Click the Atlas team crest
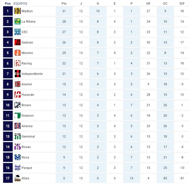 [x=17, y=178]
